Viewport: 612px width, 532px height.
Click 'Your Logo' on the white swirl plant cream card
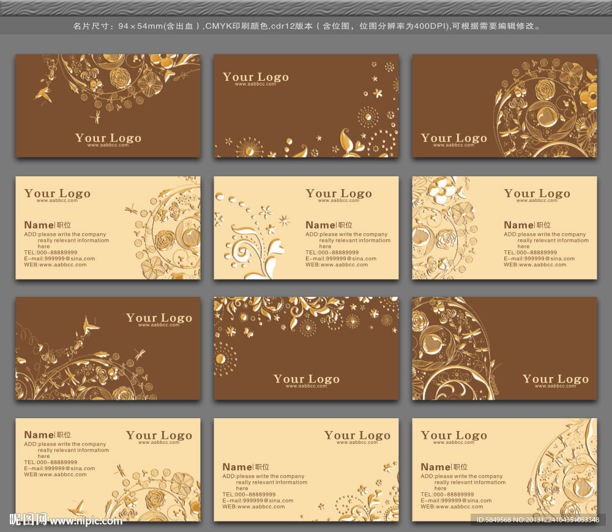coord(339,193)
